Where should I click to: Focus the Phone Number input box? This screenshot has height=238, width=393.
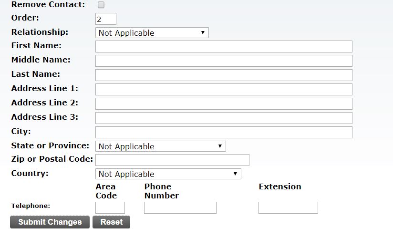coord(180,207)
